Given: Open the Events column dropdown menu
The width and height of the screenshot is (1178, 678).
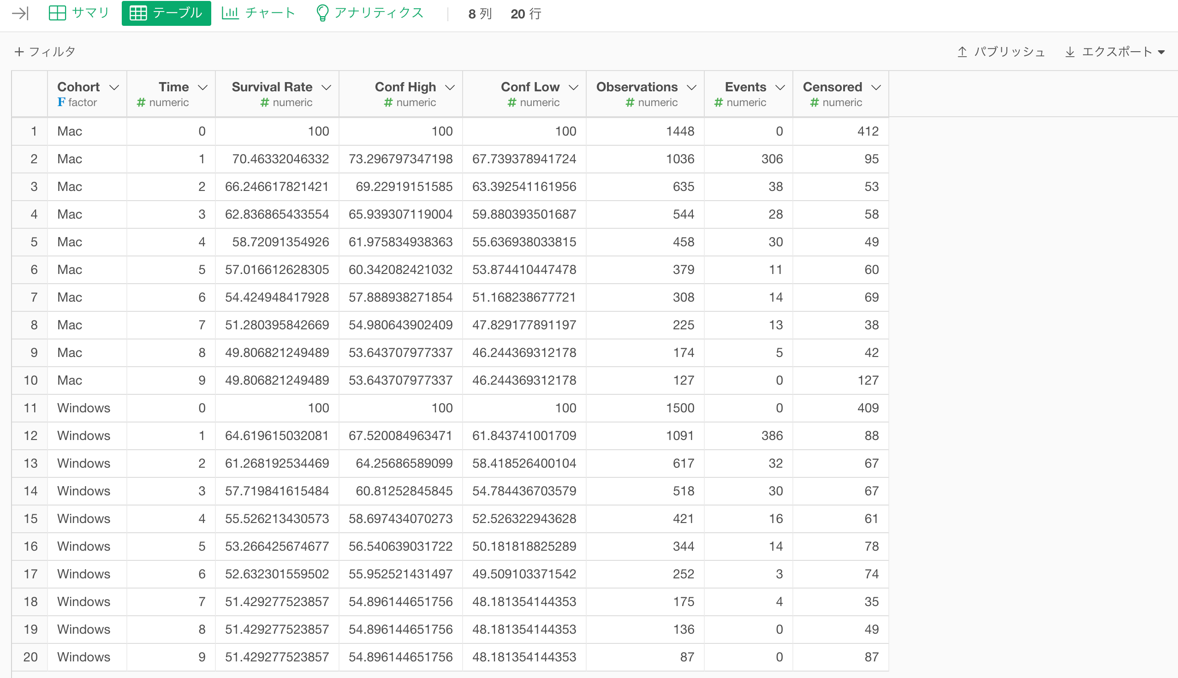Looking at the screenshot, I should (780, 88).
